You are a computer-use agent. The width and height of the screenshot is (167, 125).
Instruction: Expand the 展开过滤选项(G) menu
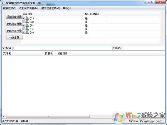click(x=50, y=8)
